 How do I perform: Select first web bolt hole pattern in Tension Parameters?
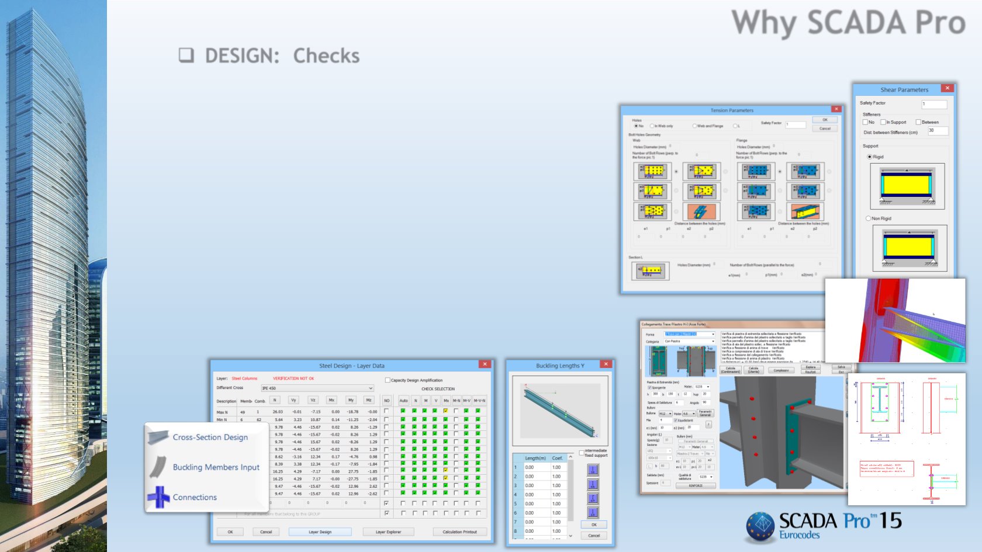tap(653, 171)
